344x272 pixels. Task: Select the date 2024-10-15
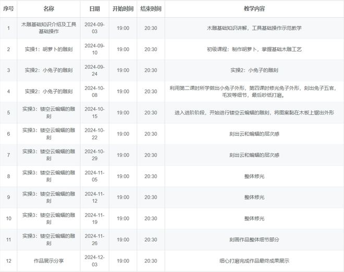[x=94, y=112]
